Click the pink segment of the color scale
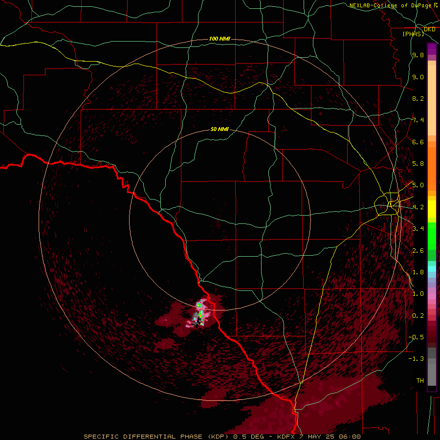This screenshot has width=440, height=440. (432, 296)
